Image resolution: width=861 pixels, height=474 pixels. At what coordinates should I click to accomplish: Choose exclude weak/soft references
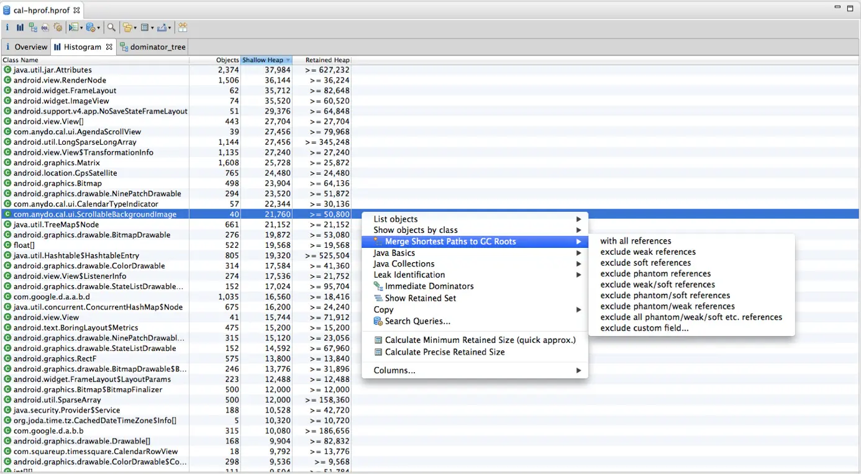[691, 285]
